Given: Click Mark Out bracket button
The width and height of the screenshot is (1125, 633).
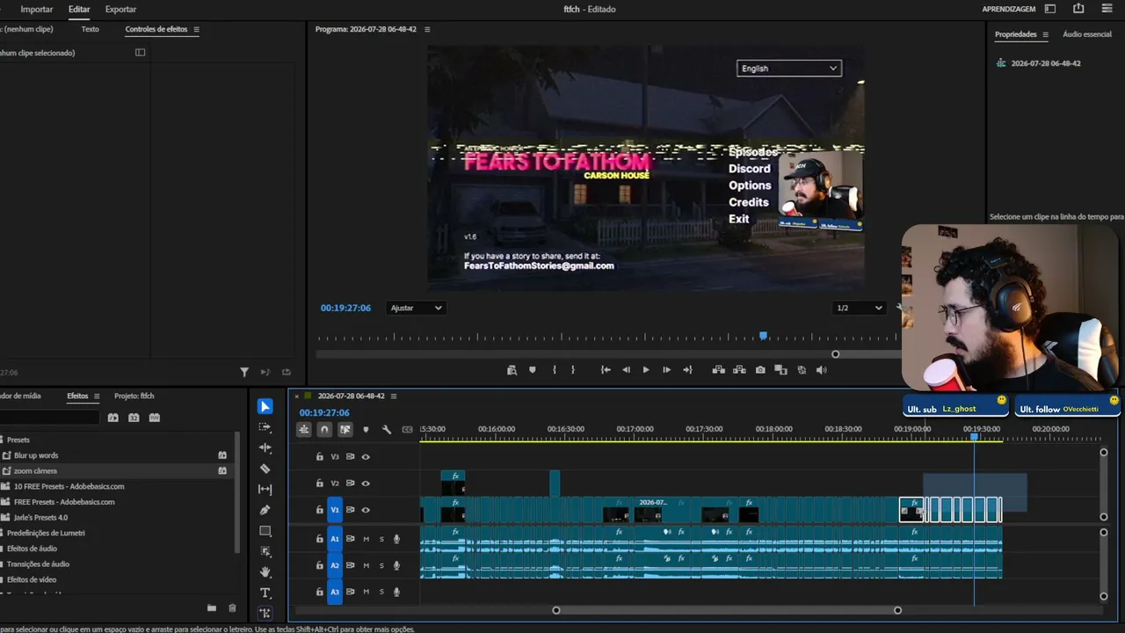Looking at the screenshot, I should tap(573, 370).
